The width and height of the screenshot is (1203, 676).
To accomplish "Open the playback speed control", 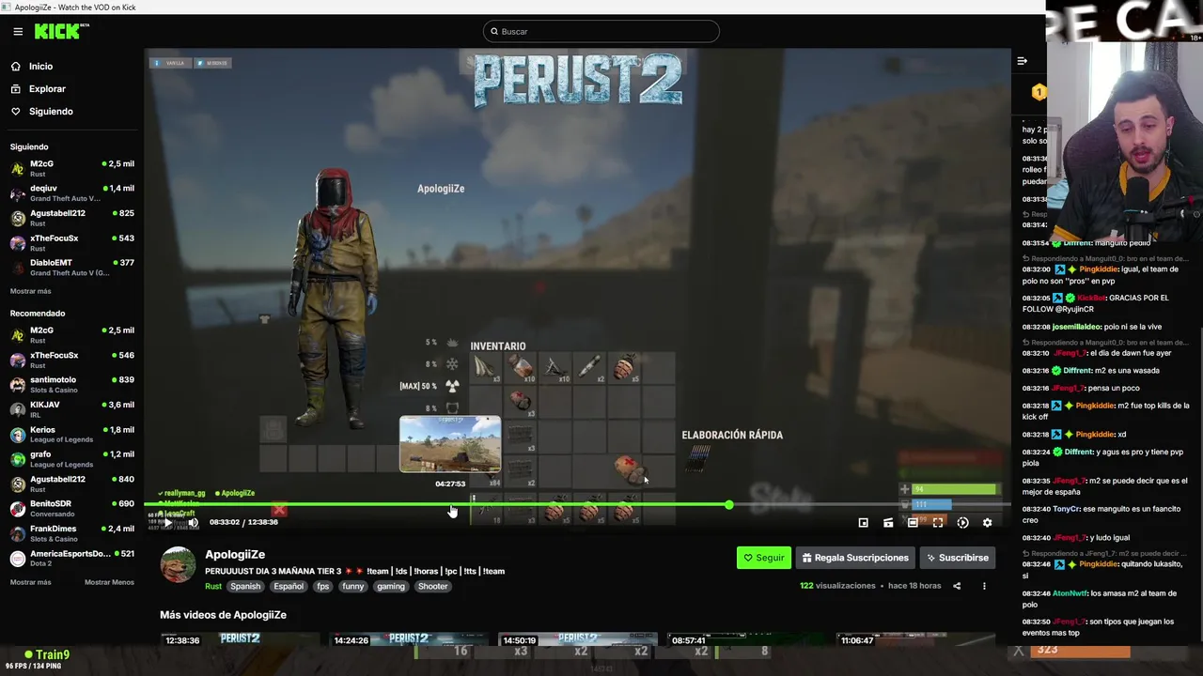I will (962, 523).
